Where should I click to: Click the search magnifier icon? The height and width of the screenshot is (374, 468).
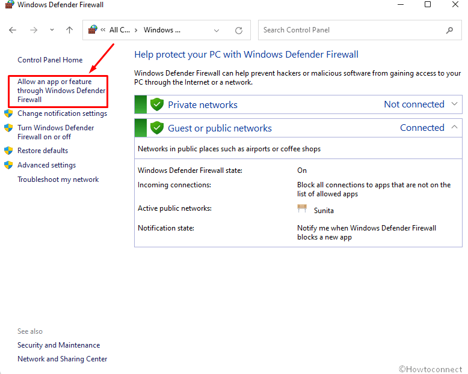[449, 30]
